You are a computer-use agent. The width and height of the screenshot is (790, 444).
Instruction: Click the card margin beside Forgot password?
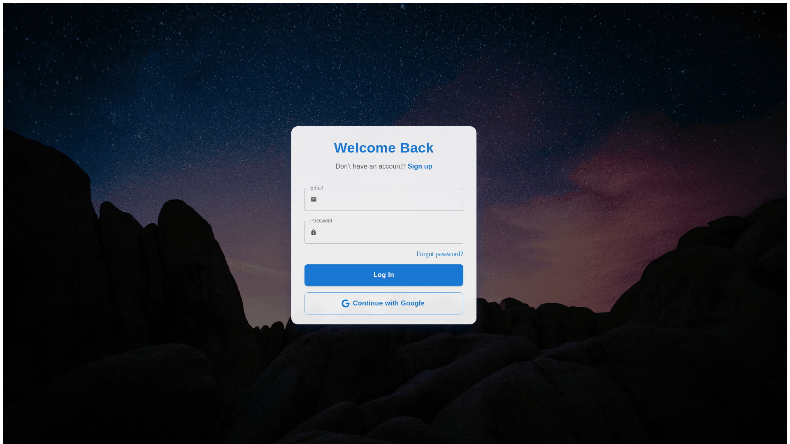tap(358, 254)
